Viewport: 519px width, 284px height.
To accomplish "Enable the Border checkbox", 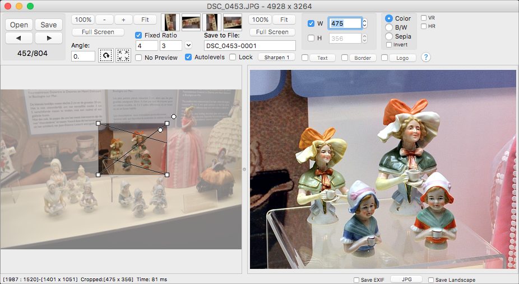I will coord(345,58).
